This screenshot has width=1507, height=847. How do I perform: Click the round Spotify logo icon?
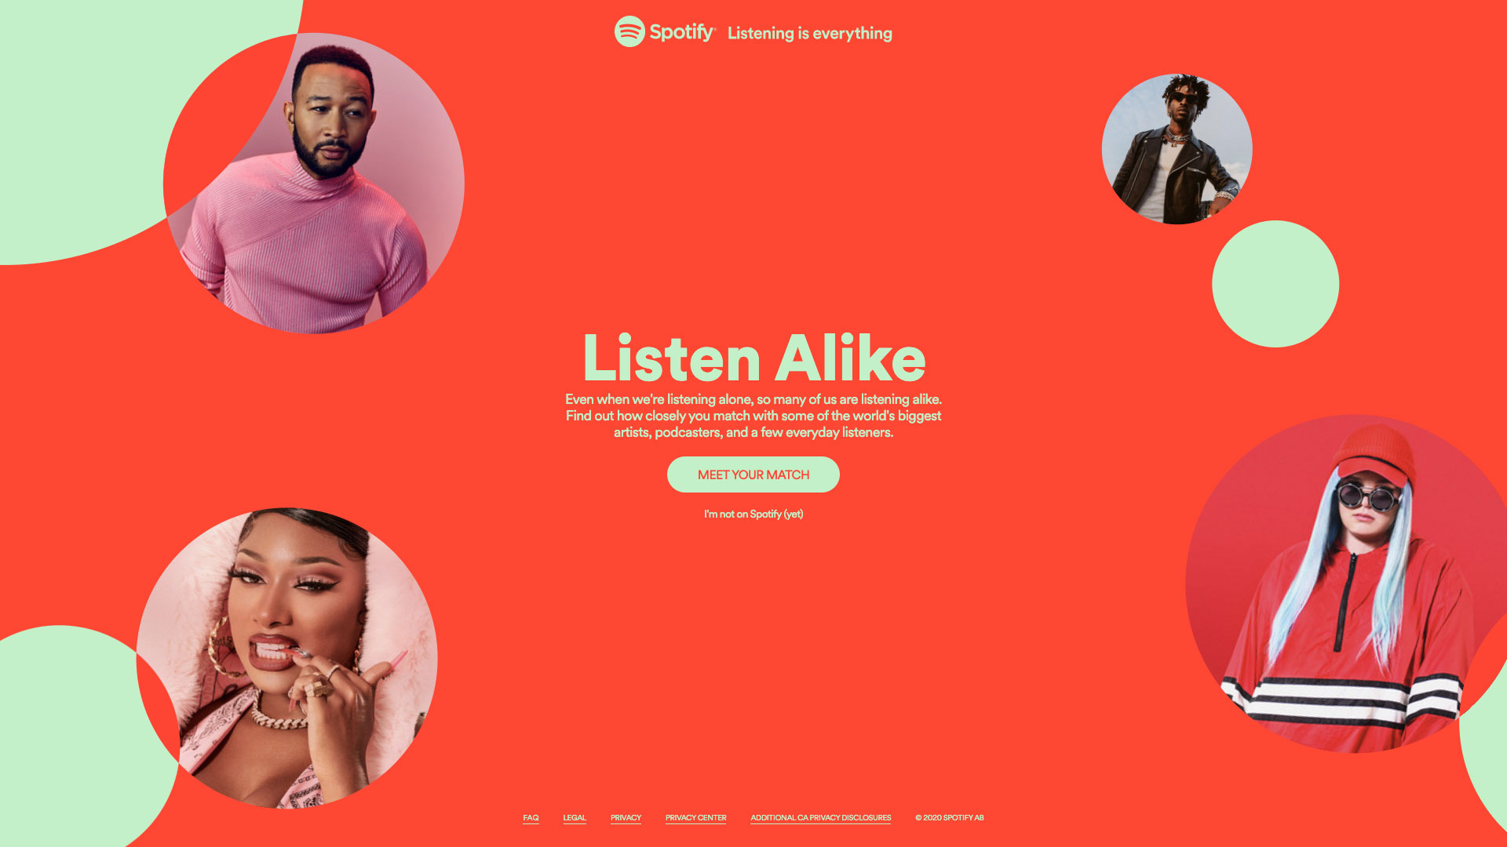click(629, 31)
